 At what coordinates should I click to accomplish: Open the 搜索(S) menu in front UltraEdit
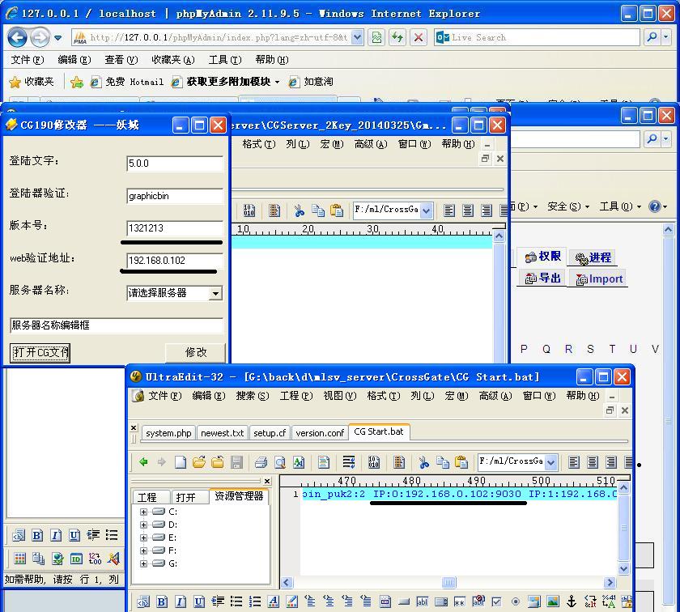pyautogui.click(x=253, y=396)
